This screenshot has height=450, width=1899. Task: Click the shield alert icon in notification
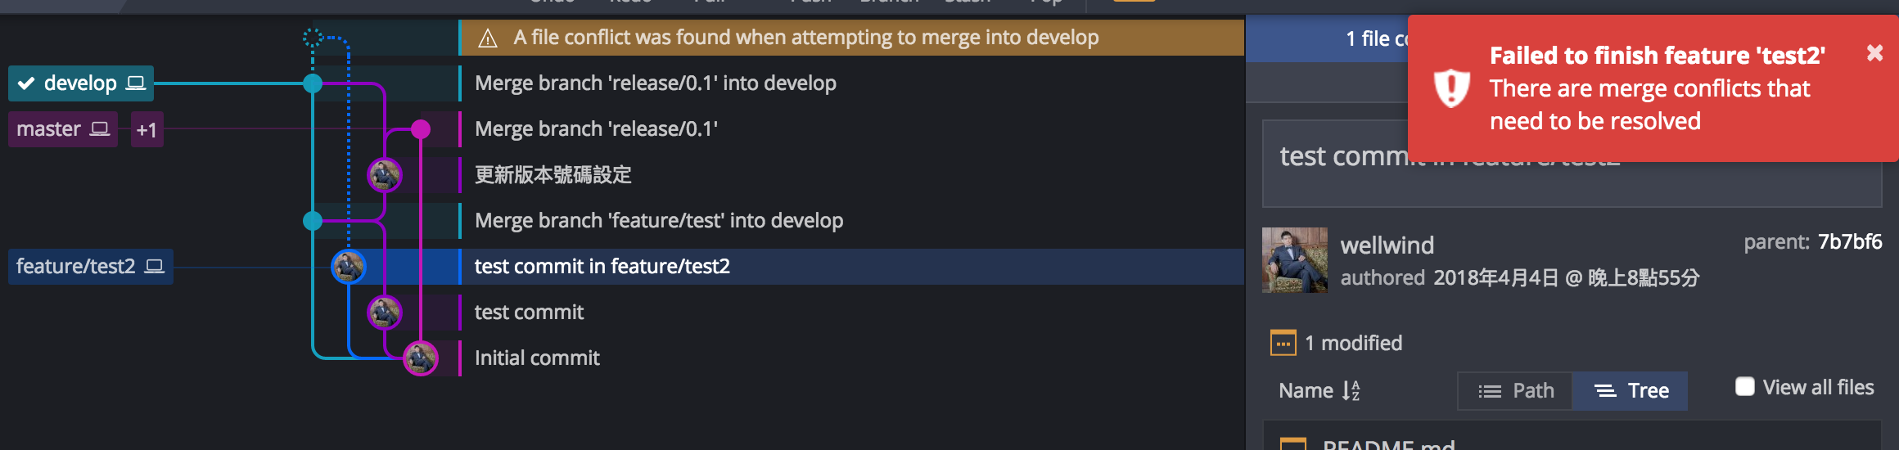click(1452, 88)
